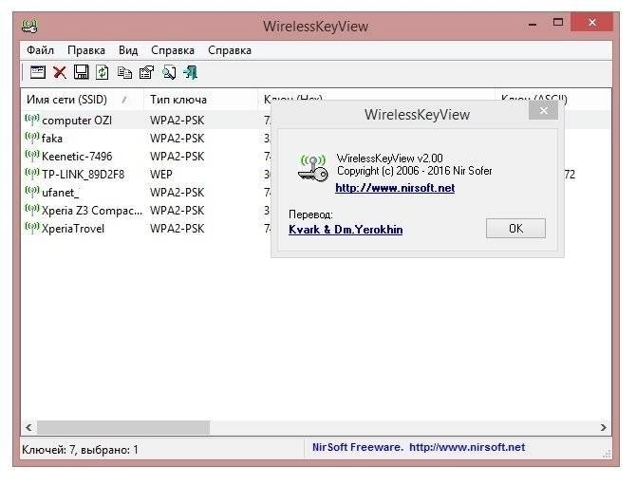Confirm the About dialog with OK
636x485 pixels.
pyautogui.click(x=515, y=229)
